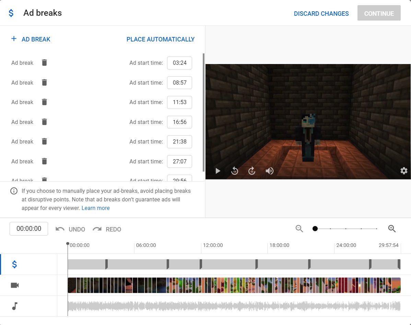
Task: Delete the 16:56 ad break
Action: pyautogui.click(x=44, y=122)
